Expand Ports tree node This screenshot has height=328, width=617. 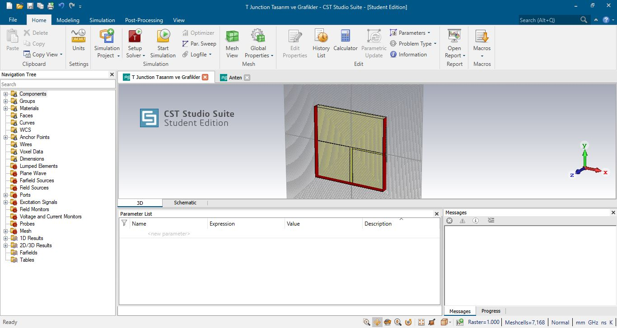pyautogui.click(x=6, y=195)
